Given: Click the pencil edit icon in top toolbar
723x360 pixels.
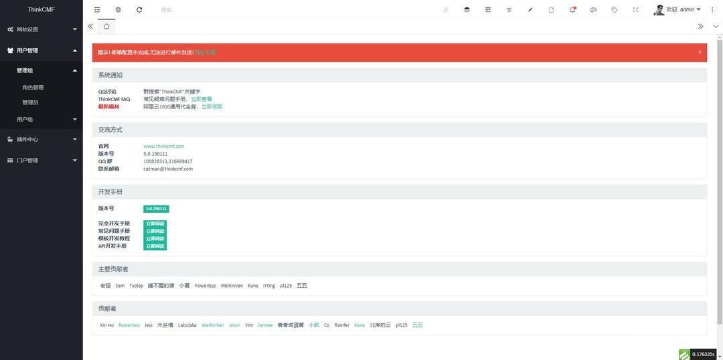Looking at the screenshot, I should [530, 9].
